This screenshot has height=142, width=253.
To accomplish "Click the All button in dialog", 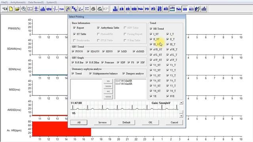I will (x=79, y=122).
